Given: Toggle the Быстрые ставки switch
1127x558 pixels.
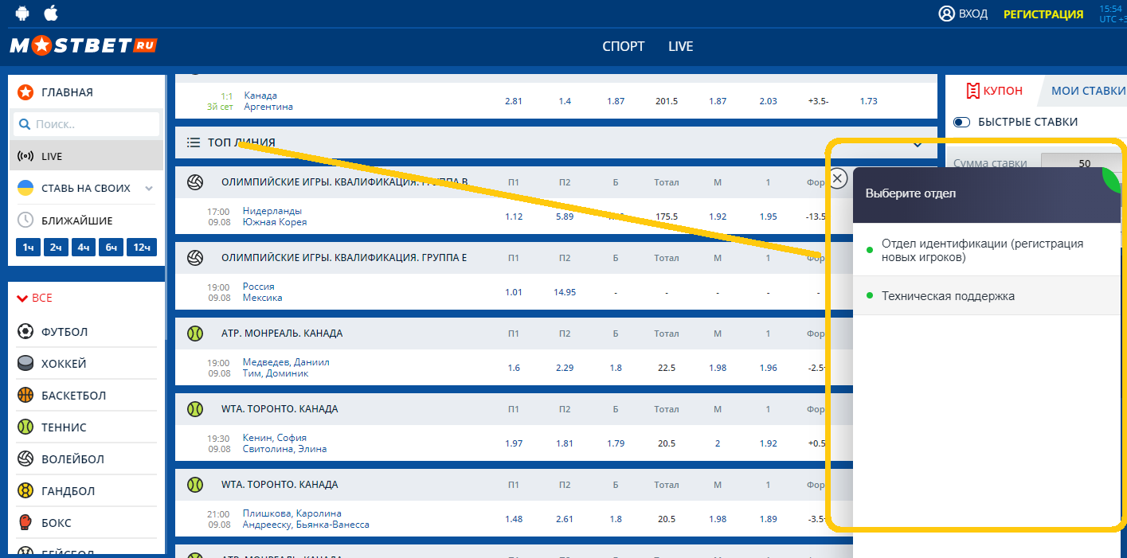Looking at the screenshot, I should click(962, 123).
